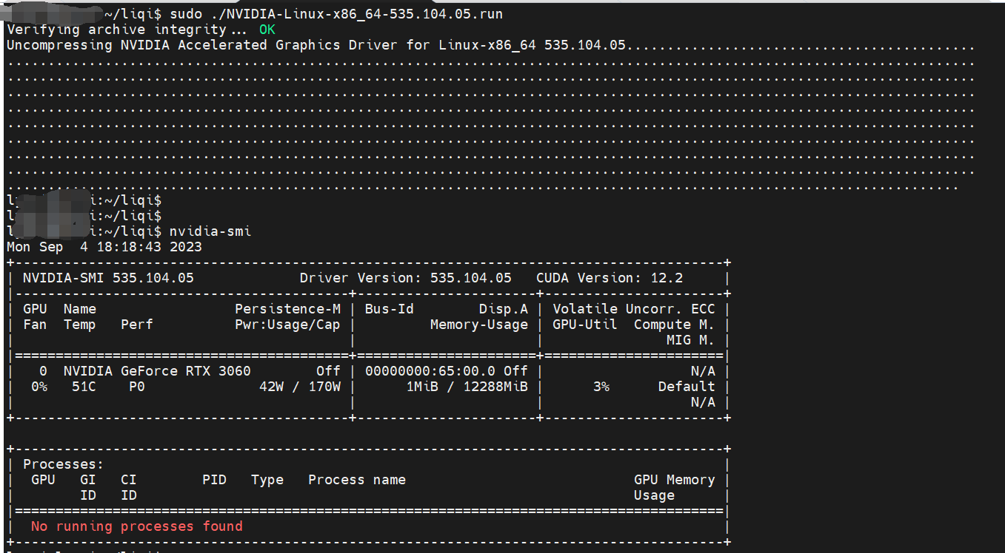Click the Persistence-M column header
This screenshot has width=1005, height=553.
288,309
